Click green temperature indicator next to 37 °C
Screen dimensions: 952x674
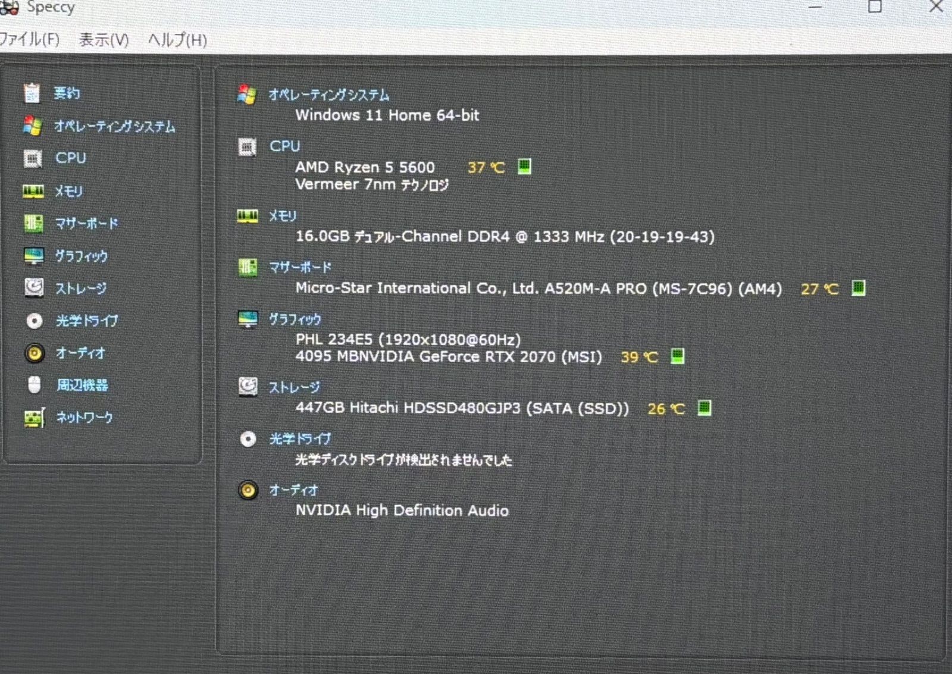524,166
